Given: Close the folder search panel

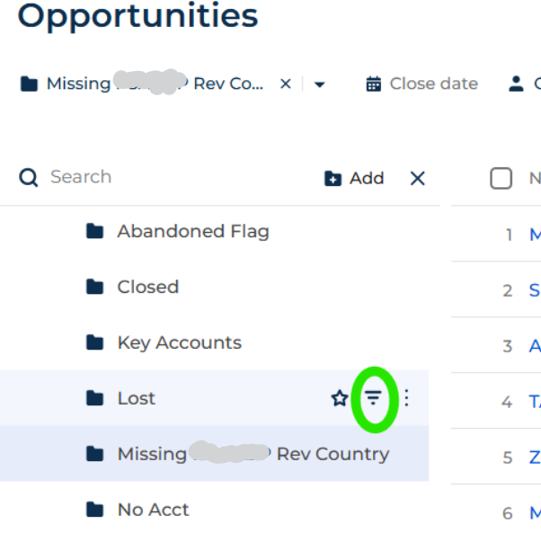Looking at the screenshot, I should (x=418, y=178).
